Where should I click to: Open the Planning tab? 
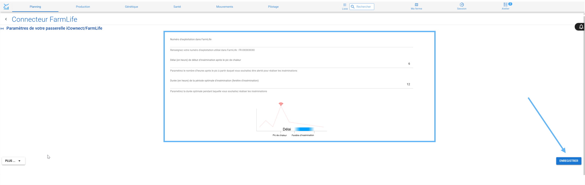[35, 7]
